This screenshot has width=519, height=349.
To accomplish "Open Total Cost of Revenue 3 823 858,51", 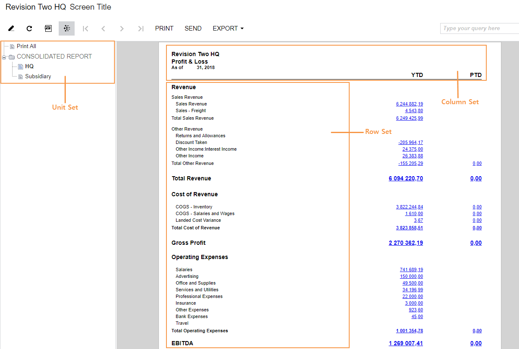I will [410, 228].
